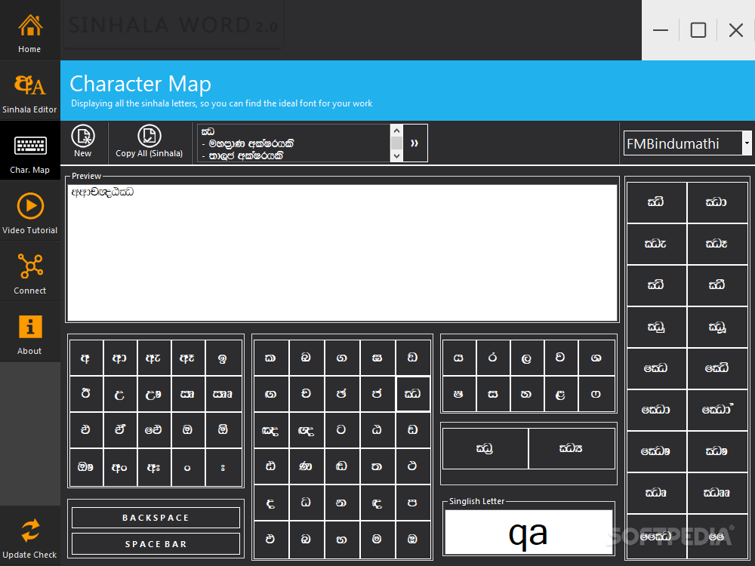755x566 pixels.
Task: Insert the consonant ප
Action: point(413,503)
